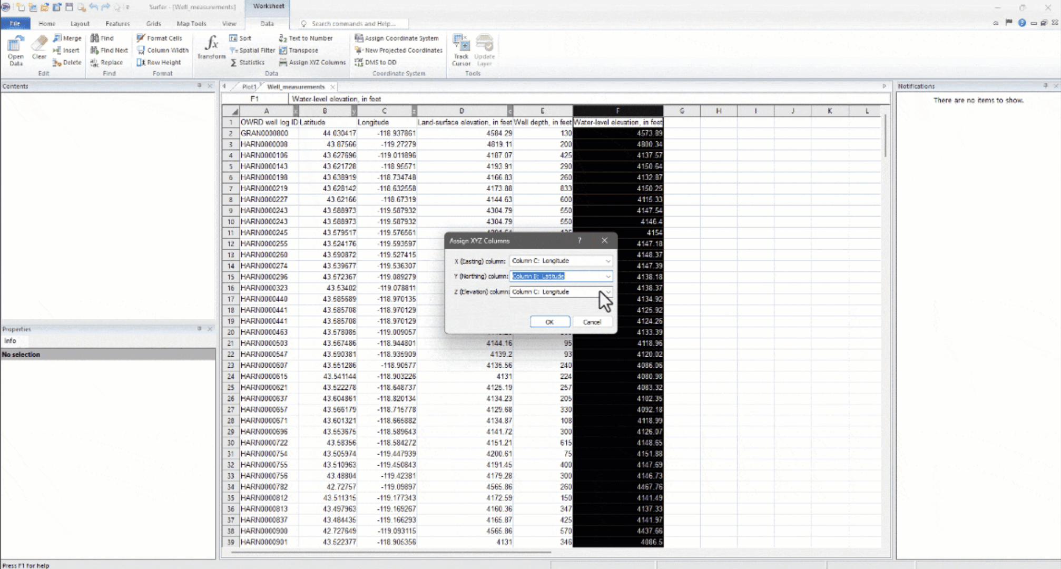Open the Transform function tool
1061x569 pixels.
[x=211, y=47]
